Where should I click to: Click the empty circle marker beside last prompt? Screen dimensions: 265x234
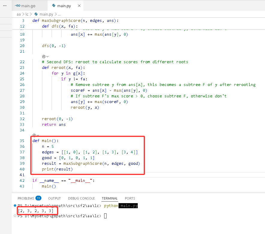15,216
